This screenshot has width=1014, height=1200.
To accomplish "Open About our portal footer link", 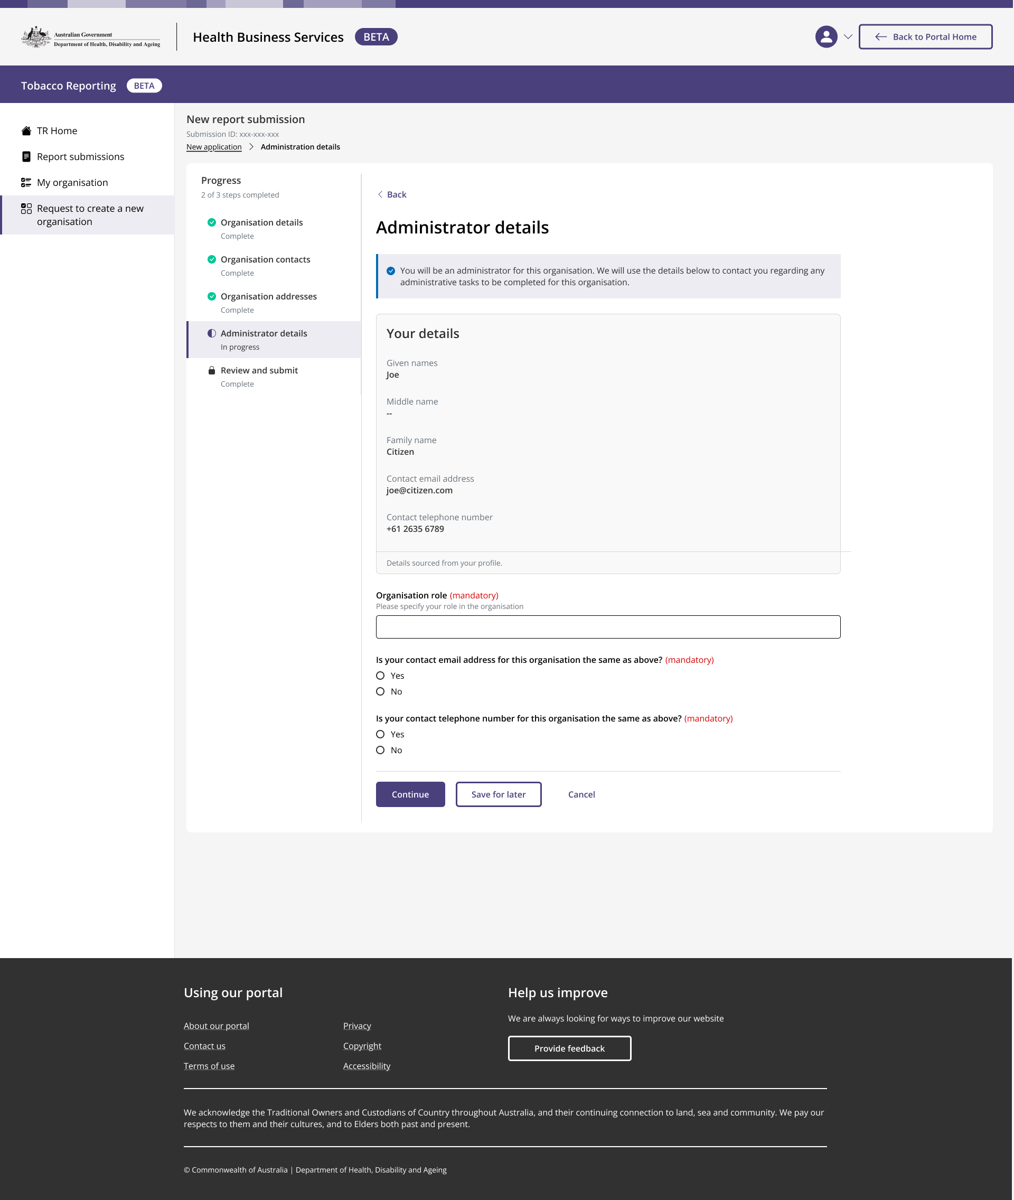I will [216, 1026].
